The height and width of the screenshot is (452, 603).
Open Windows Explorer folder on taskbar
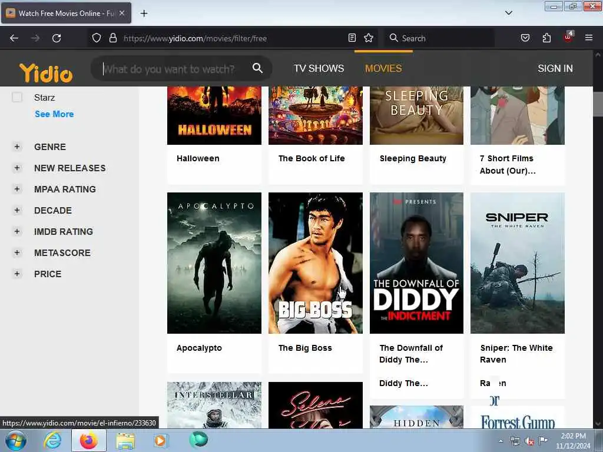(x=125, y=441)
